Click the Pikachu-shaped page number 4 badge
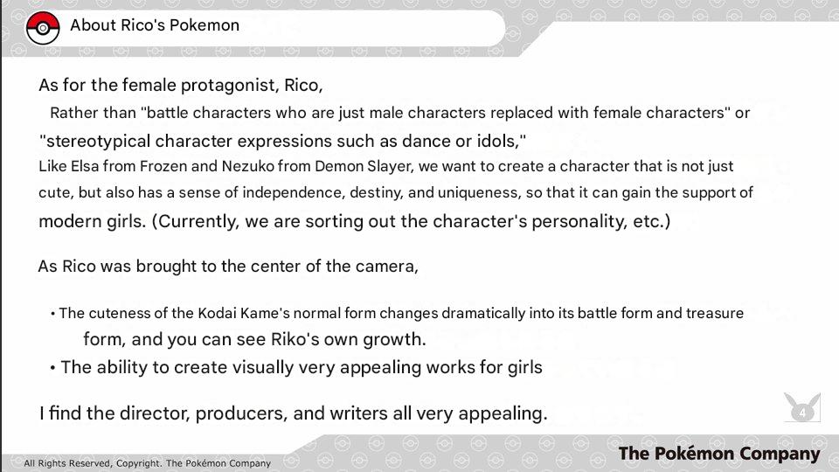Image resolution: width=839 pixels, height=472 pixels. (801, 409)
